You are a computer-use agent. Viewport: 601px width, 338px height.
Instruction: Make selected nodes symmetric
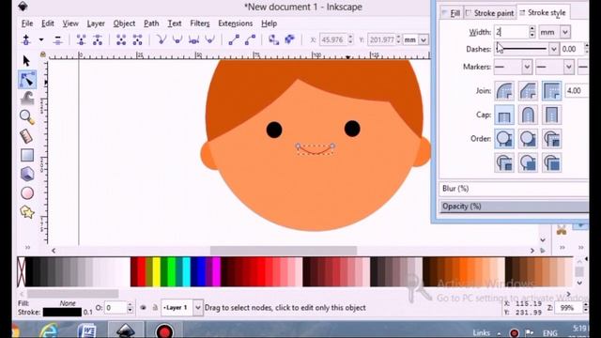coord(193,39)
